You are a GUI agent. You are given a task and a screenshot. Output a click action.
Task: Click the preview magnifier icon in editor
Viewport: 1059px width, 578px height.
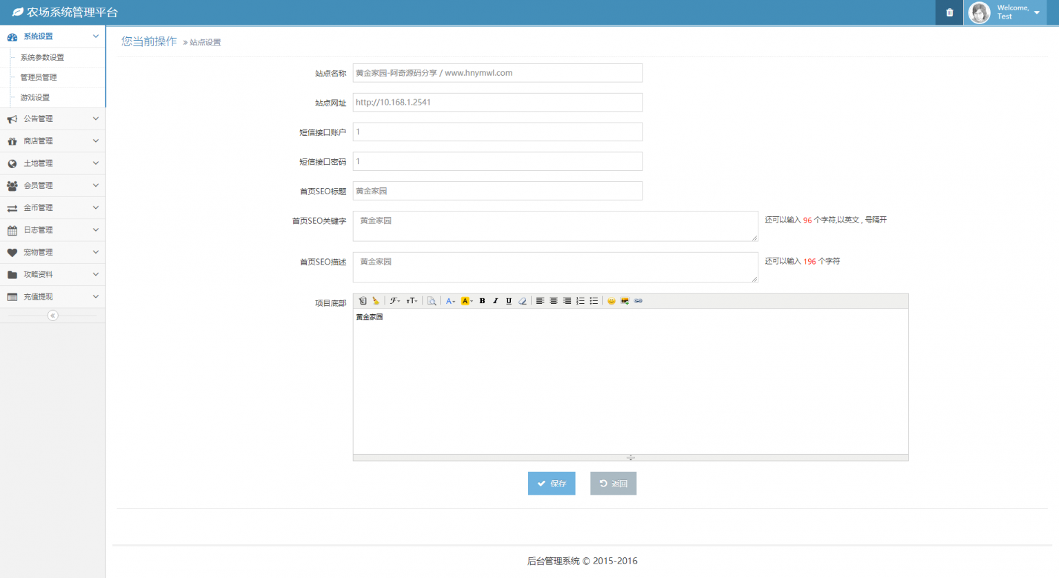(x=432, y=301)
